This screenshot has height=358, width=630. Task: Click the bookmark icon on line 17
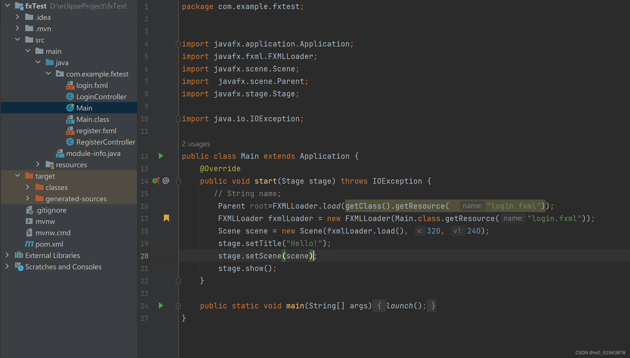tap(166, 218)
